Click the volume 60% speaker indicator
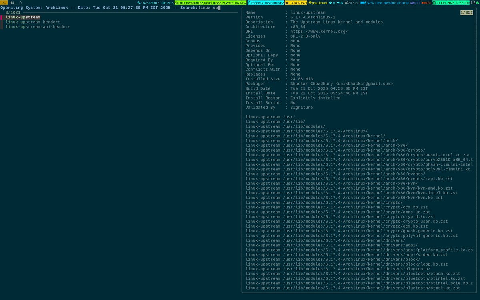This screenshot has height=300, width=480. 426,2
